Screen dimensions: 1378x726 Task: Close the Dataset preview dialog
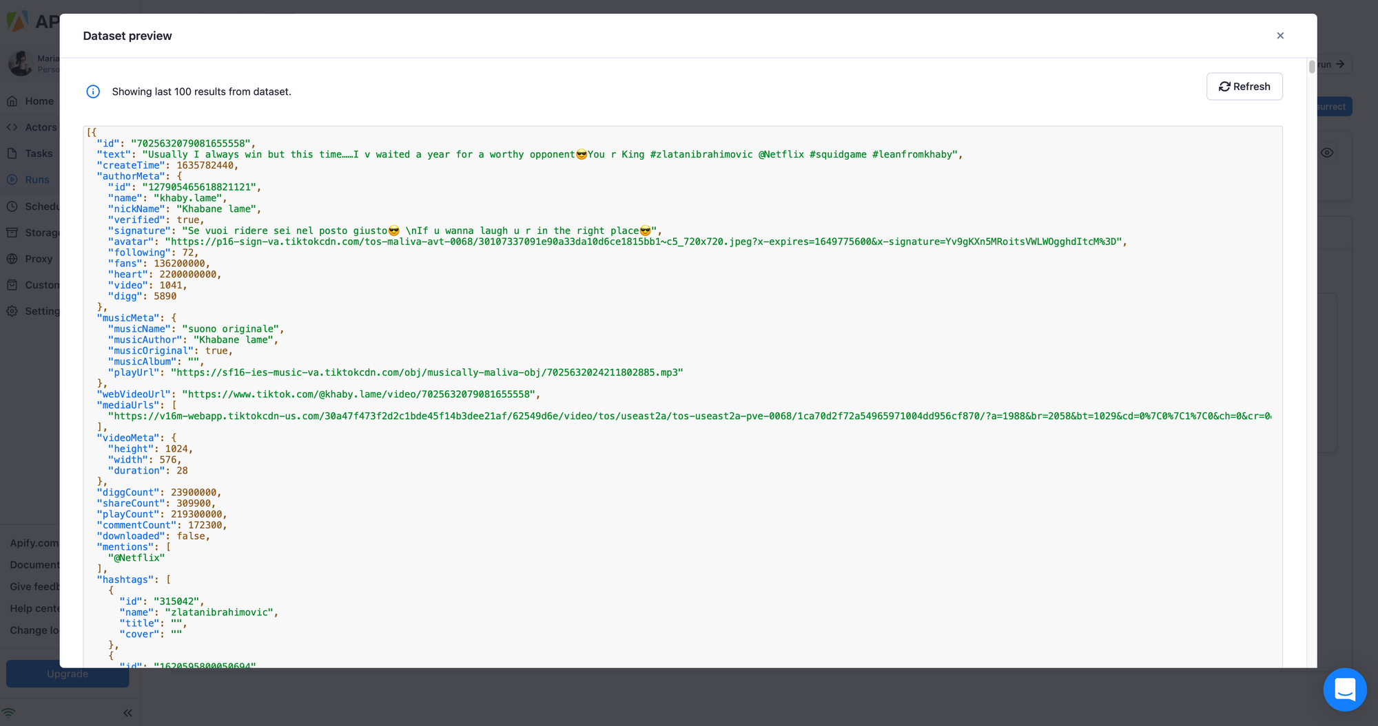click(x=1280, y=36)
